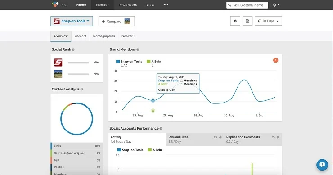Toggle Snap-on Tools series in Brand Mentions legend

tap(129, 61)
